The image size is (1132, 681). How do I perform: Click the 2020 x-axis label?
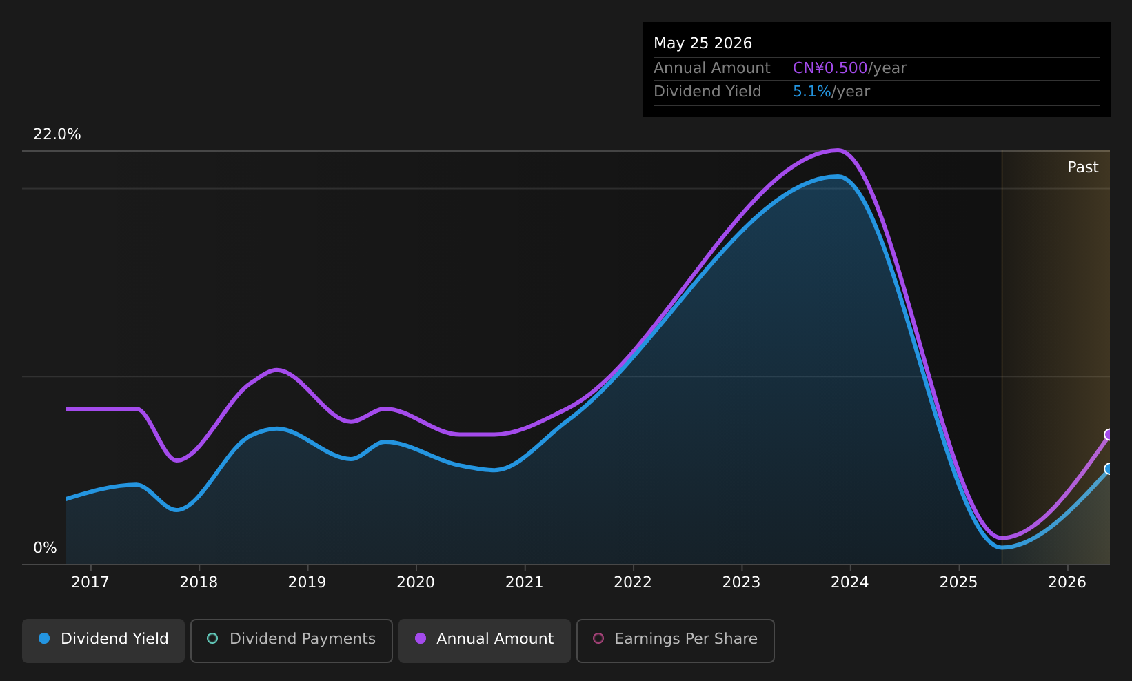tap(416, 582)
